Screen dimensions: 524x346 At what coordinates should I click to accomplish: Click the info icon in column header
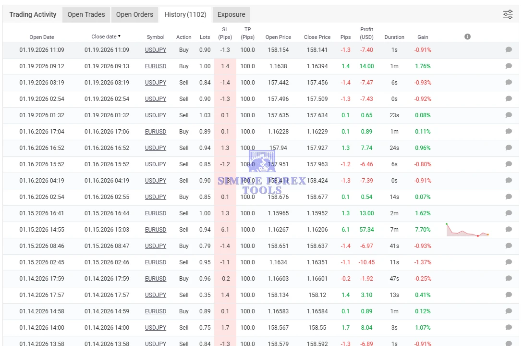click(x=467, y=37)
